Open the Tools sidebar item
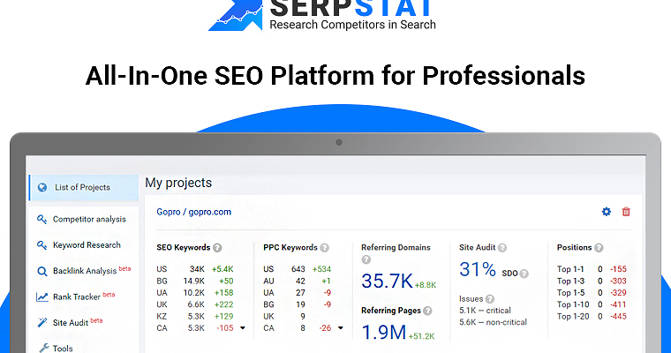 (x=62, y=348)
